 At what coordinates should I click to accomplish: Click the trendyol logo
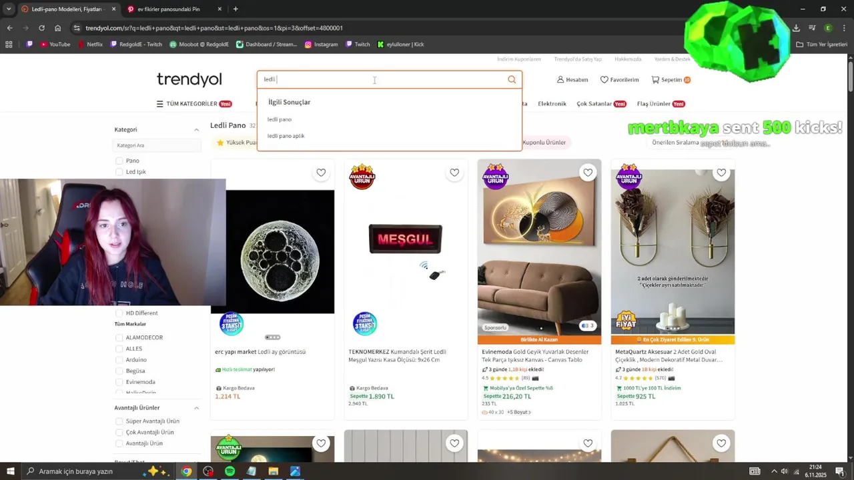189,80
